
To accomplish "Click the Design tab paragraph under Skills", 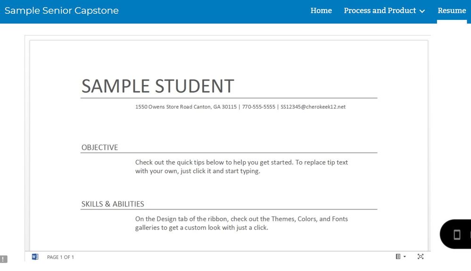I will 241,223.
